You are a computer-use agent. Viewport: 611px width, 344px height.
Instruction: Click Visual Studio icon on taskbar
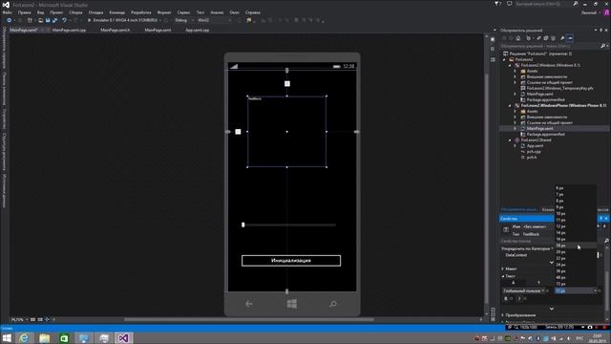coord(123,338)
